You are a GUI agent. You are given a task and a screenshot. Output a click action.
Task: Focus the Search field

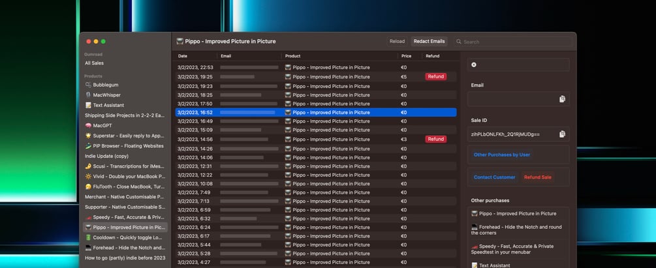pyautogui.click(x=513, y=42)
